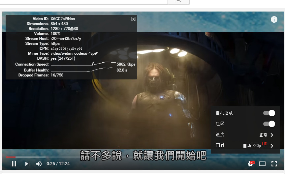Open the info card icon
Screen dimensions: 285x174
(274, 19)
